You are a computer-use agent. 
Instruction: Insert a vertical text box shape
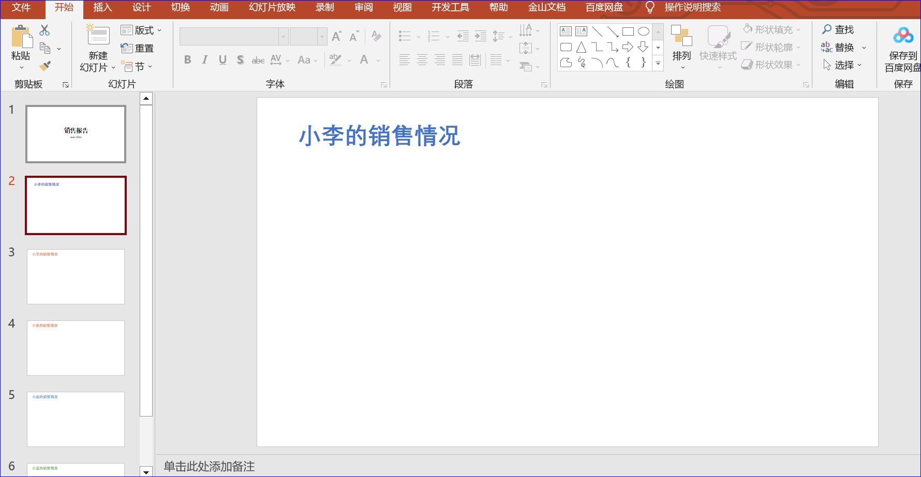point(582,32)
